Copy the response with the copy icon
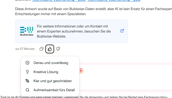Image resolution: width=172 pixels, height=98 pixels. tap(42, 49)
